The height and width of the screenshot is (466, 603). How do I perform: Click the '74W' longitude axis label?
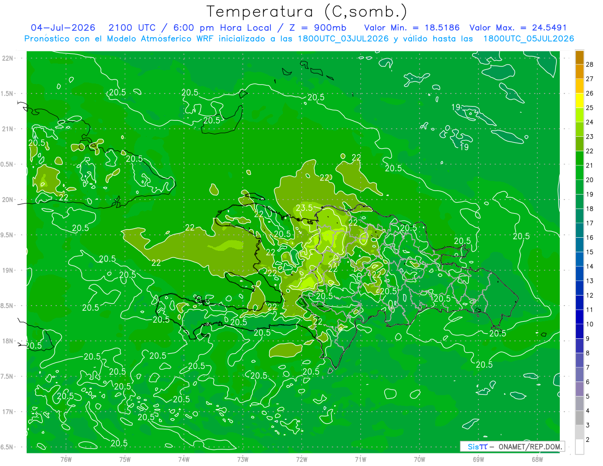(x=183, y=459)
